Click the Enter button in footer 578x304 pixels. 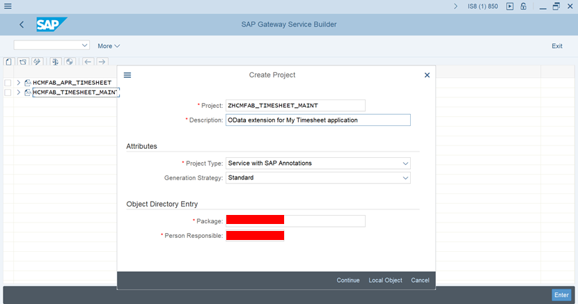(561, 295)
